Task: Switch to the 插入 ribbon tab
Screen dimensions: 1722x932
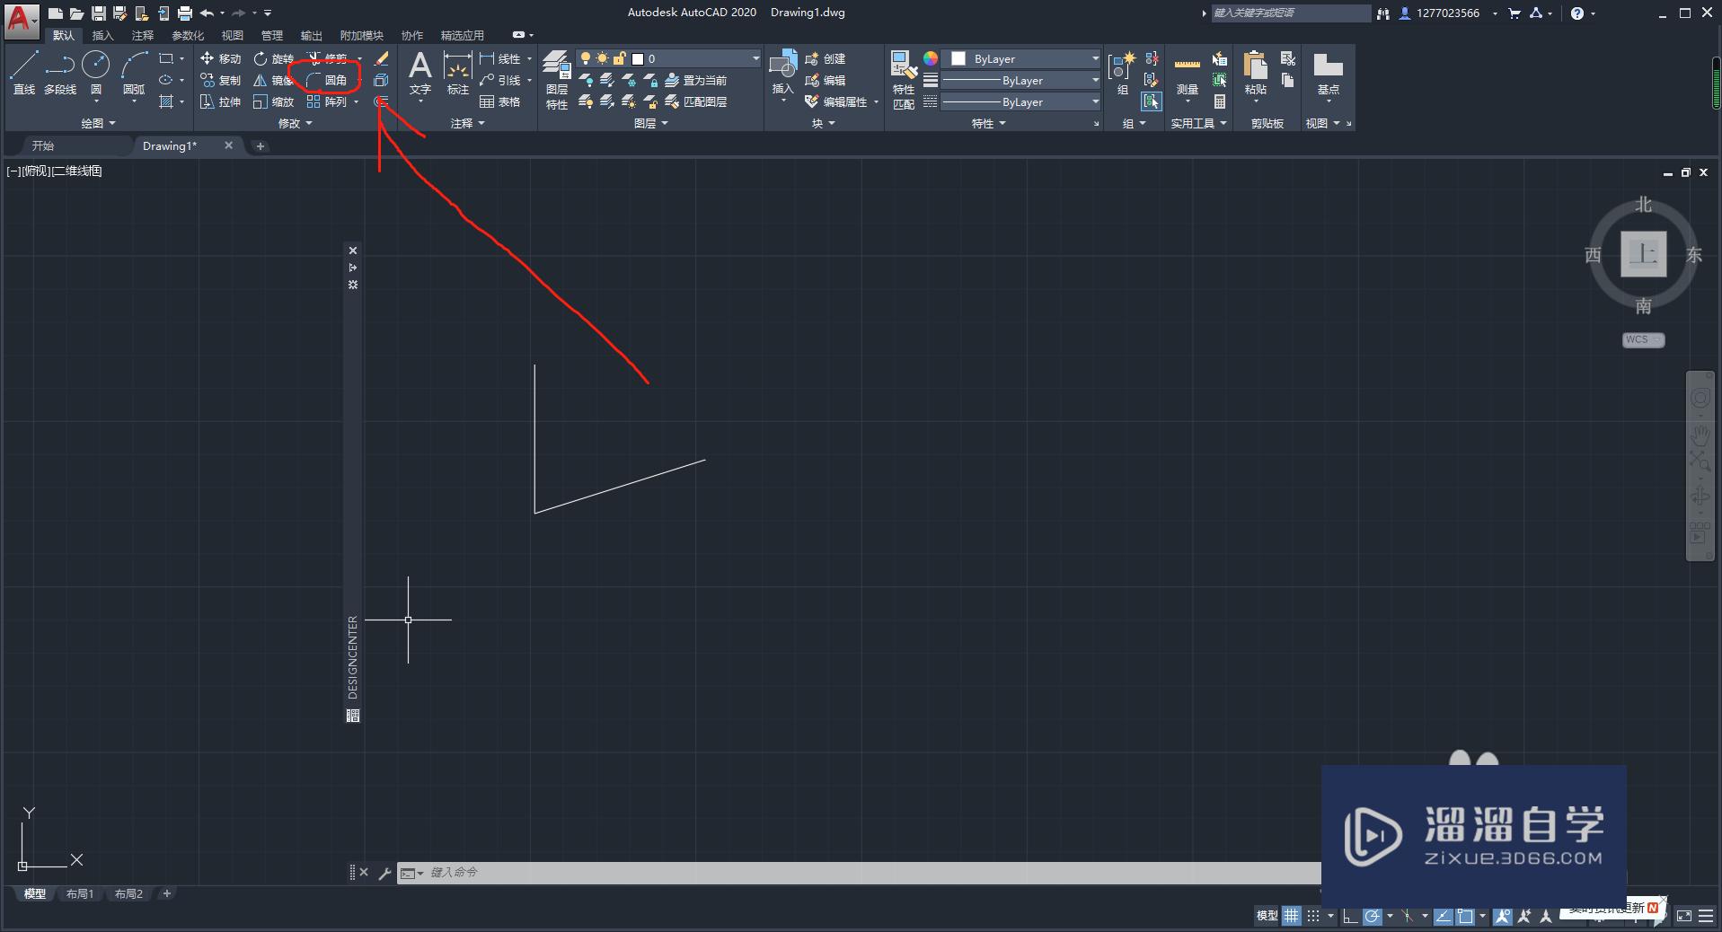Action: [102, 35]
